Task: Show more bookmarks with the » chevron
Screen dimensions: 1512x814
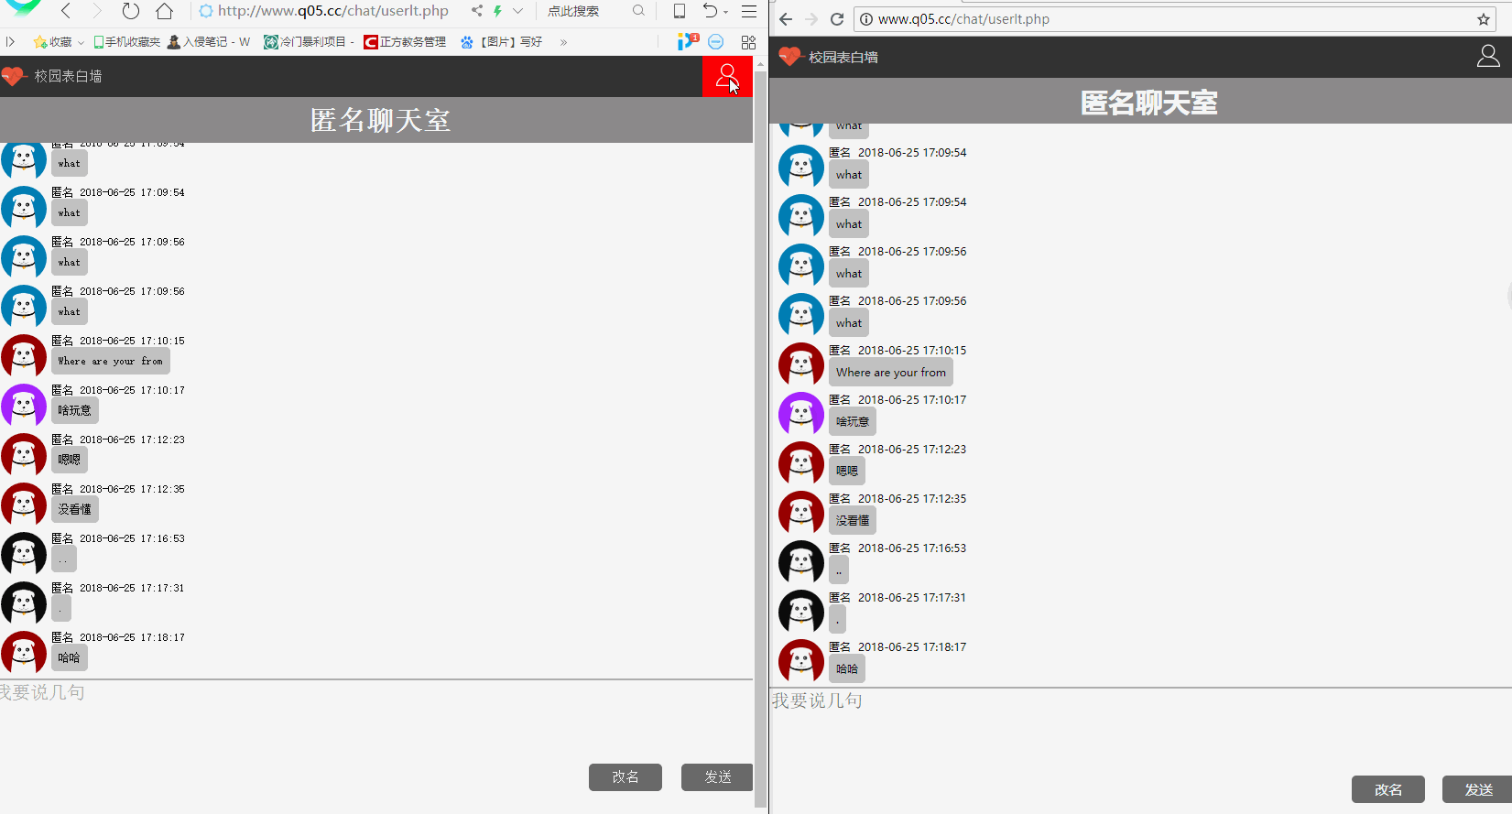Action: click(x=563, y=42)
